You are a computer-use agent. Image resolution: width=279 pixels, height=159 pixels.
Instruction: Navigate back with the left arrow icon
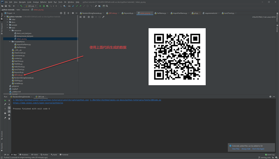(14, 6)
